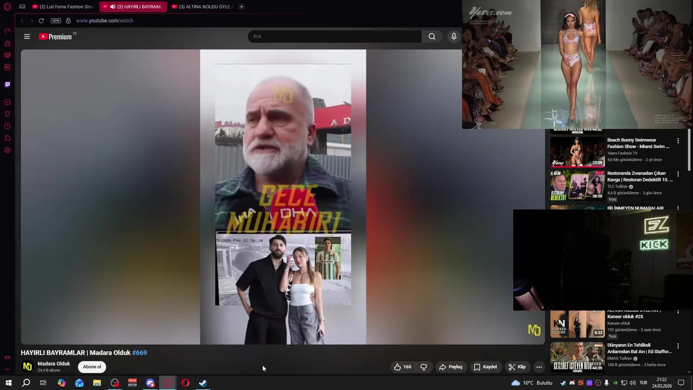The width and height of the screenshot is (693, 390).
Task: Open the #669 hashtag link in title
Action: [x=140, y=353]
